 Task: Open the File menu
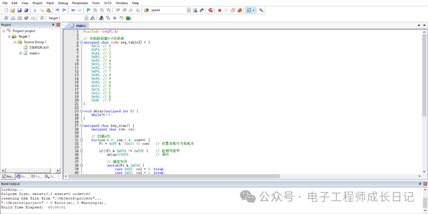(5, 3)
